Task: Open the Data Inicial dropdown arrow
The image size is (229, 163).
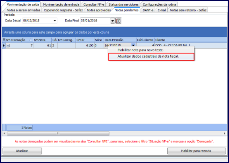Action: click(55, 21)
